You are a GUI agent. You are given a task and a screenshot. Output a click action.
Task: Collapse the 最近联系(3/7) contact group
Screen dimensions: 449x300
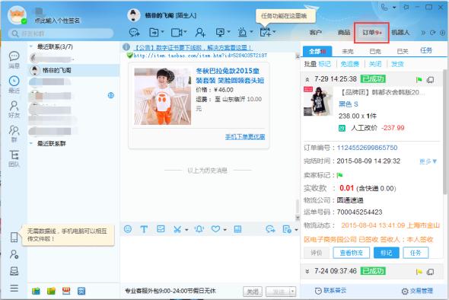pyautogui.click(x=31, y=46)
